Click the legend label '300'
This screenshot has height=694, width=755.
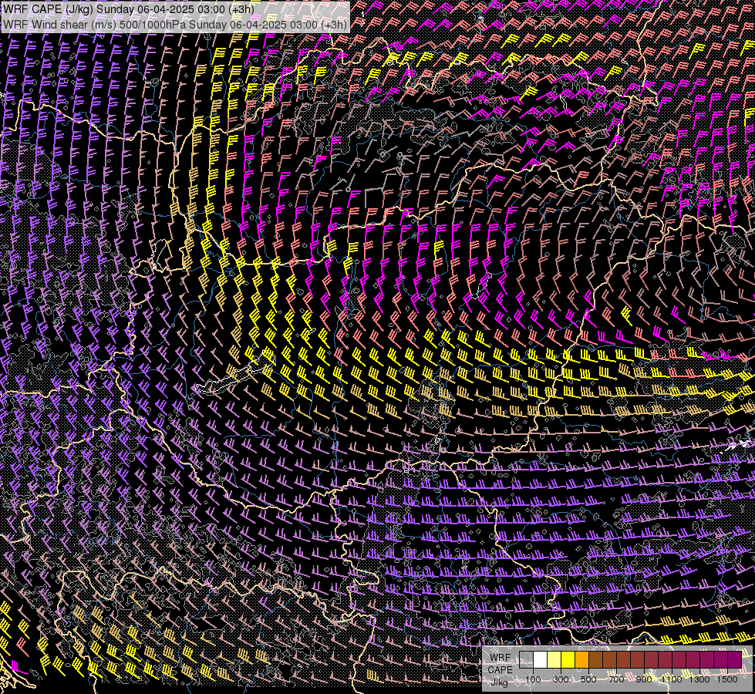561,679
